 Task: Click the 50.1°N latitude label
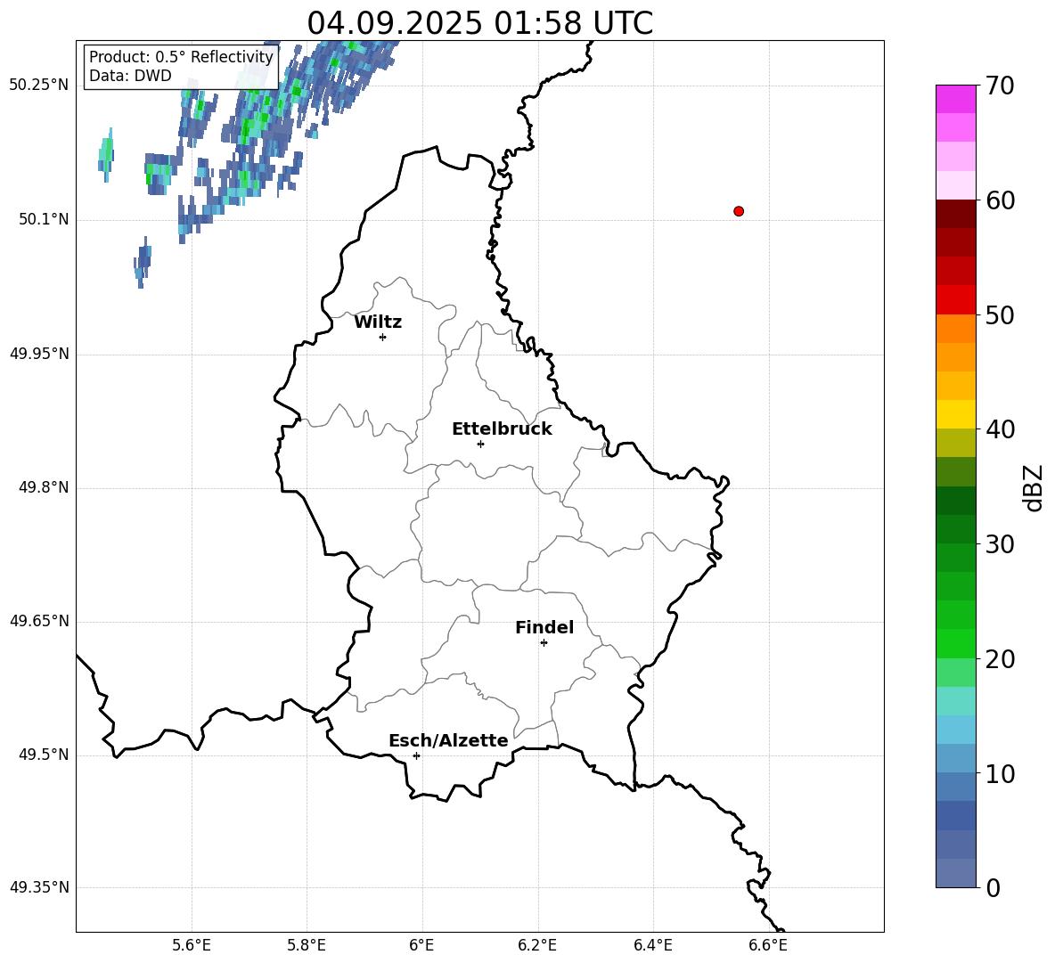tap(44, 220)
